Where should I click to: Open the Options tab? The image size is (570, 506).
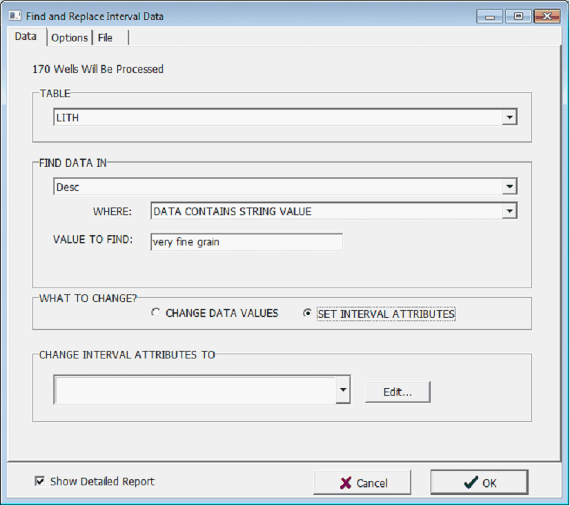click(x=70, y=38)
